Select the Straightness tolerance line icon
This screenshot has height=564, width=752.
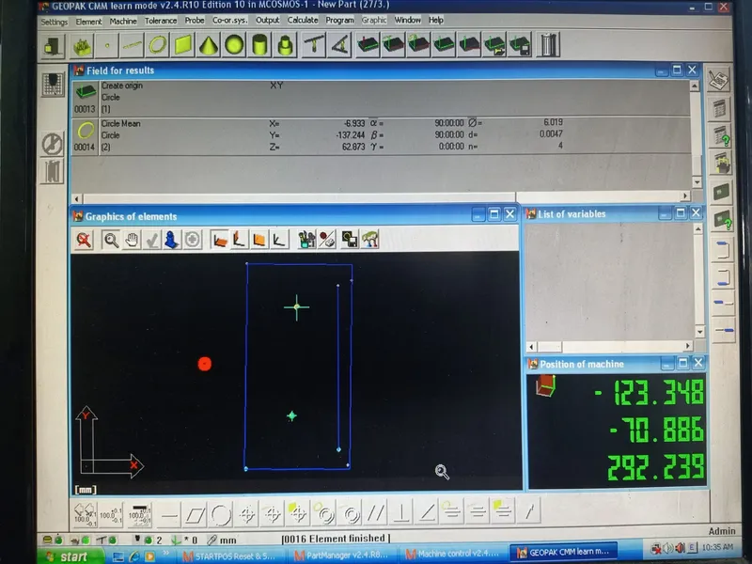pos(169,515)
